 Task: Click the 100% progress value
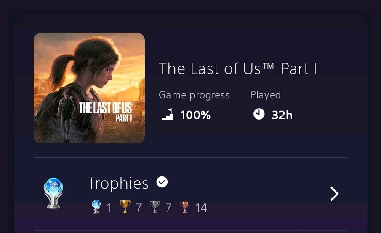[195, 115]
